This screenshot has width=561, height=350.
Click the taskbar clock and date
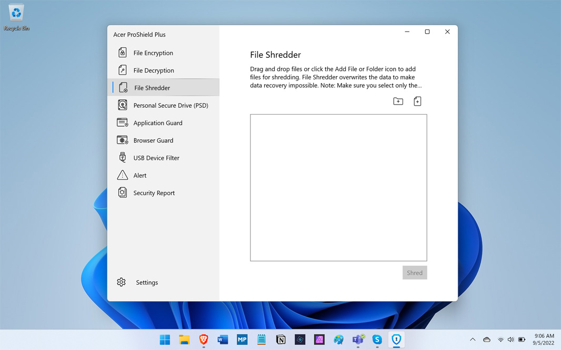coord(544,339)
